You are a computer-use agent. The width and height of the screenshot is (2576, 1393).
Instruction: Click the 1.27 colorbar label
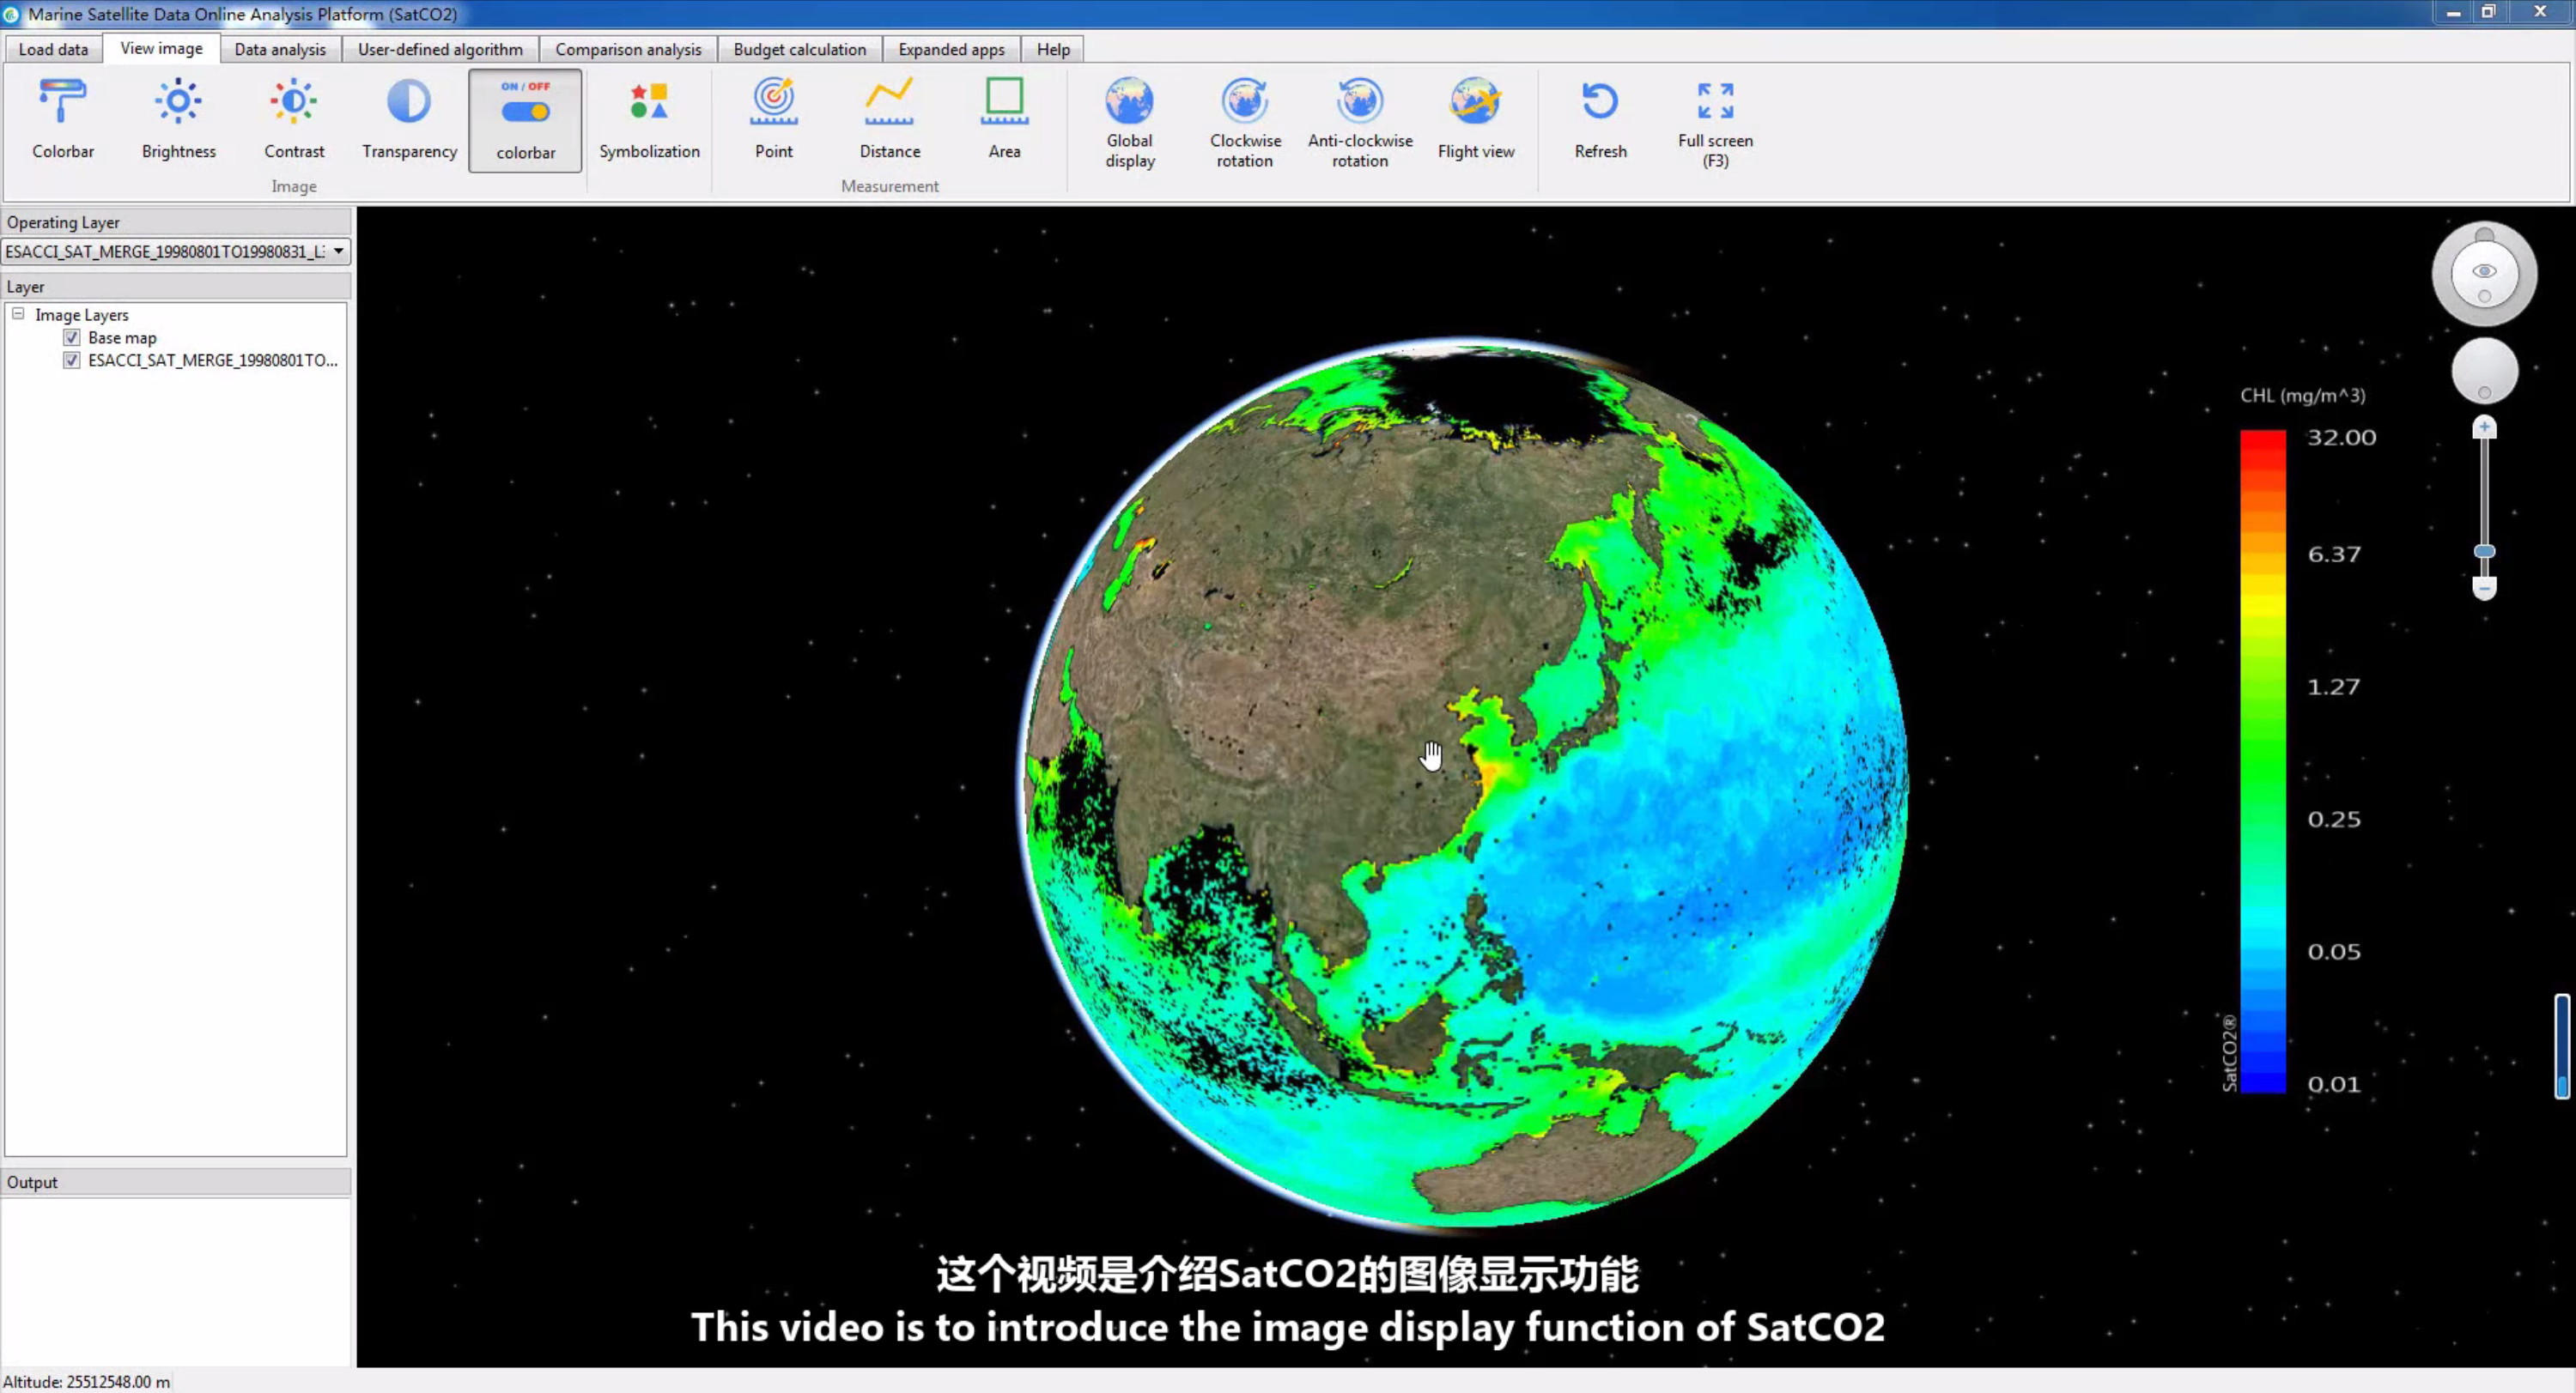click(2334, 687)
